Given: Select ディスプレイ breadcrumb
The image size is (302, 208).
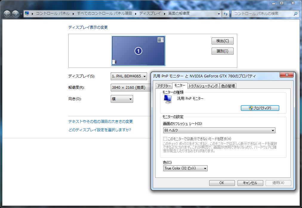Looking at the screenshot, I should point(150,13).
